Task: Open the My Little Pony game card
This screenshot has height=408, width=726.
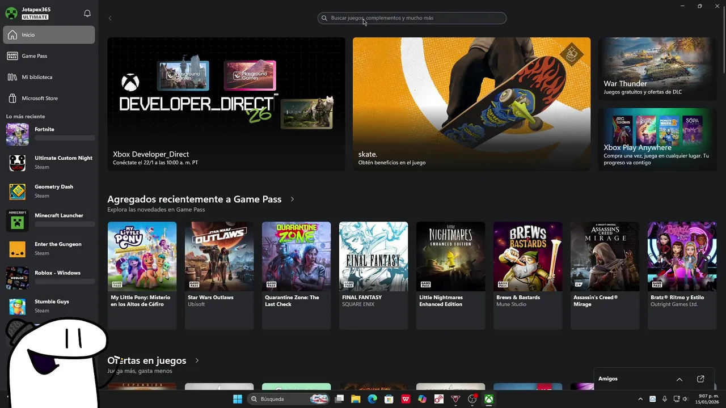Action: (142, 275)
